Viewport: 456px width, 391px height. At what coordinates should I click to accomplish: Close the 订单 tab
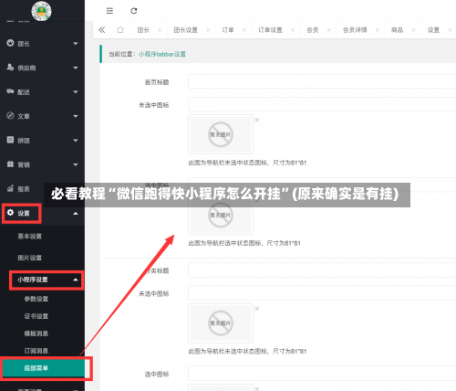pos(244,30)
